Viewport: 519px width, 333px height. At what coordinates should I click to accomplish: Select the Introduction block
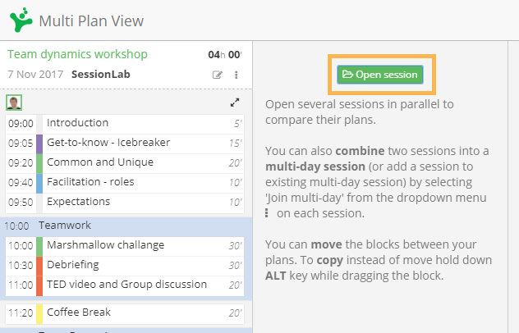[x=125, y=124]
